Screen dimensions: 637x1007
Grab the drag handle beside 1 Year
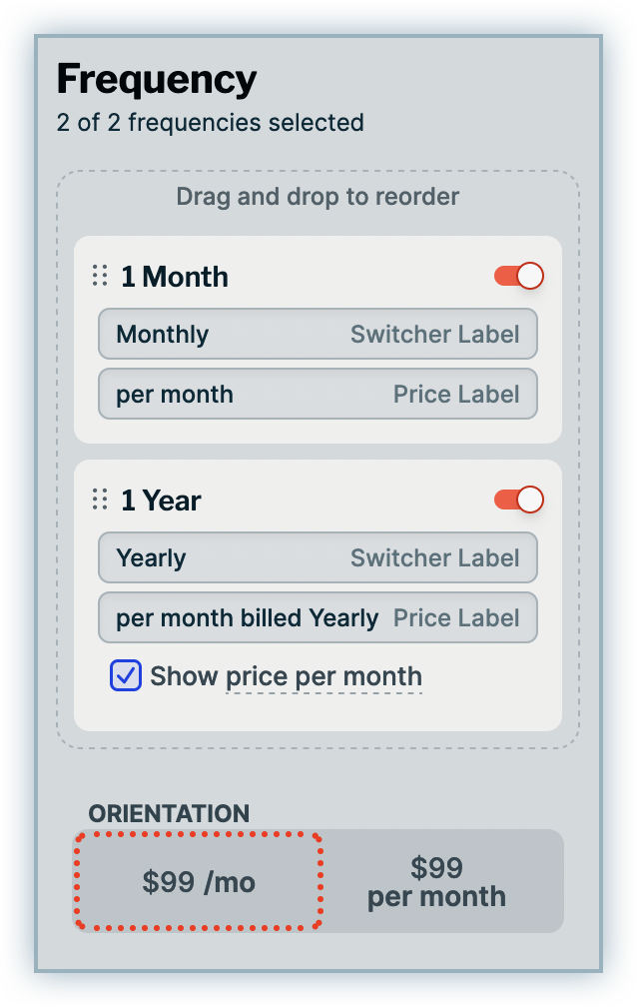100,500
